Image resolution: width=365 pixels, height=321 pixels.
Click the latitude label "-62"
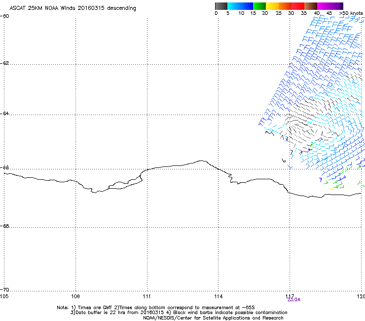tap(4, 63)
